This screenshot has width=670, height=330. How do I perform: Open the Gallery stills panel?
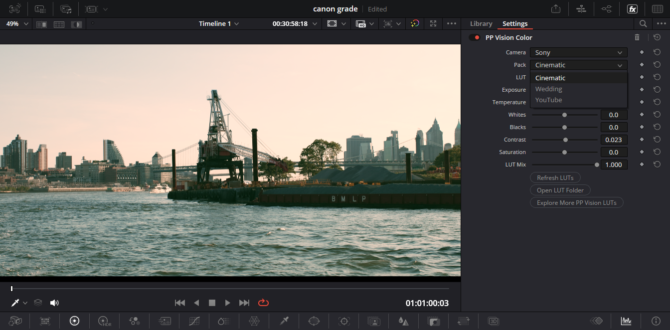click(x=15, y=8)
